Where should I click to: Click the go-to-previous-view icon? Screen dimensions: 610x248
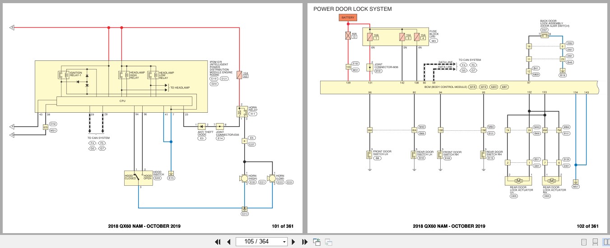pos(317,242)
